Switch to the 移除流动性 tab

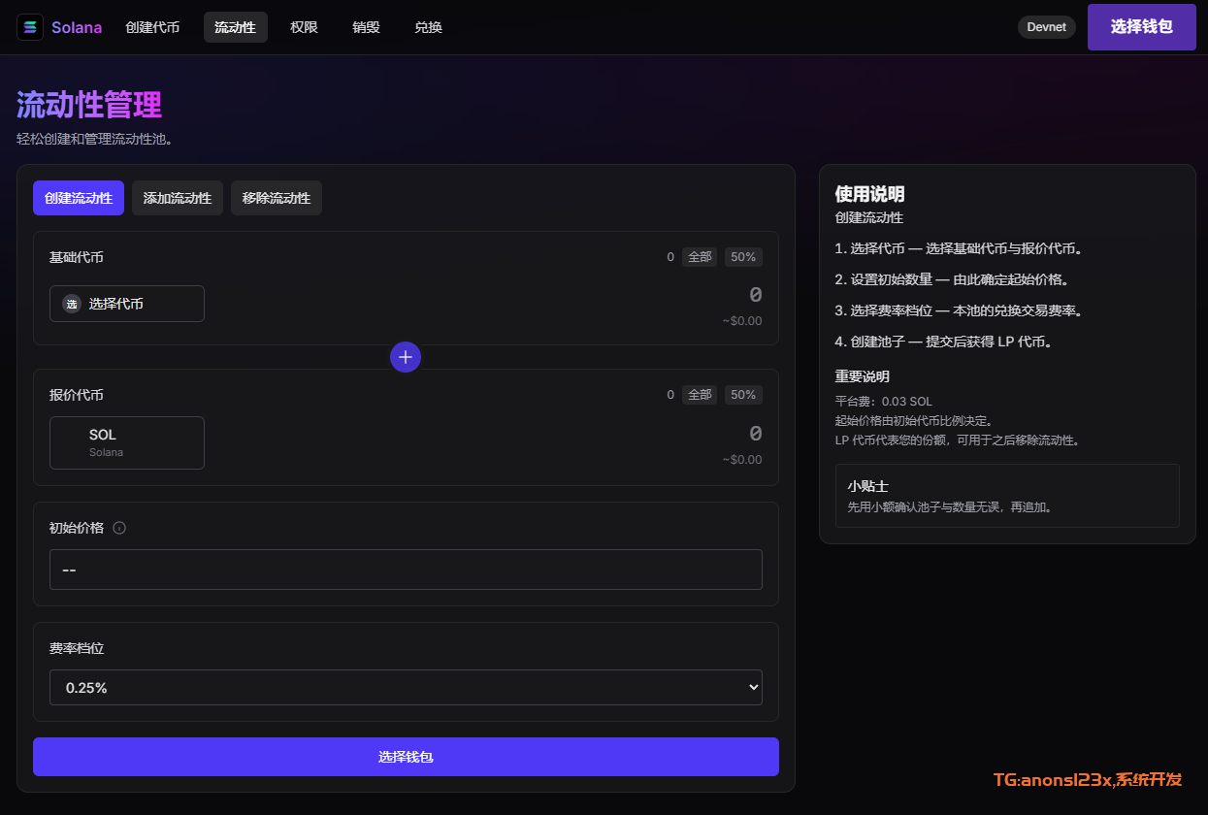point(277,198)
